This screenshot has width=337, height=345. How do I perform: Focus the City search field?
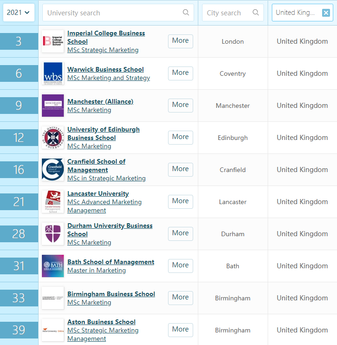pos(233,13)
